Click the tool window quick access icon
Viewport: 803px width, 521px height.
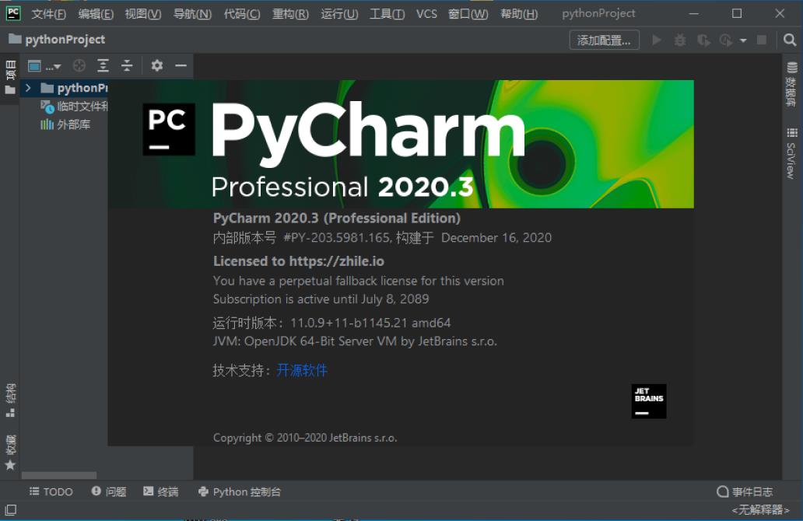11,510
